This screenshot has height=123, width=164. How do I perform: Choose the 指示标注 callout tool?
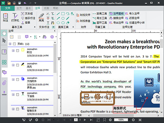pos(28,18)
